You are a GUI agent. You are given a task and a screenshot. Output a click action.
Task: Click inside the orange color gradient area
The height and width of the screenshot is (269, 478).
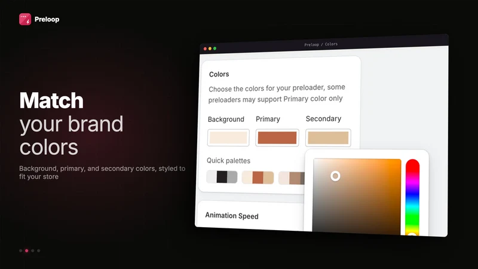point(357,197)
